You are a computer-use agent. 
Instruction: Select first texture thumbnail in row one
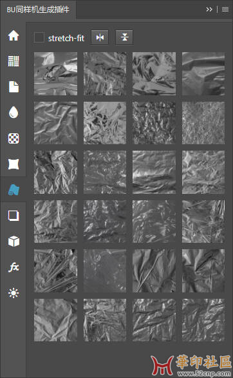tap(55, 74)
